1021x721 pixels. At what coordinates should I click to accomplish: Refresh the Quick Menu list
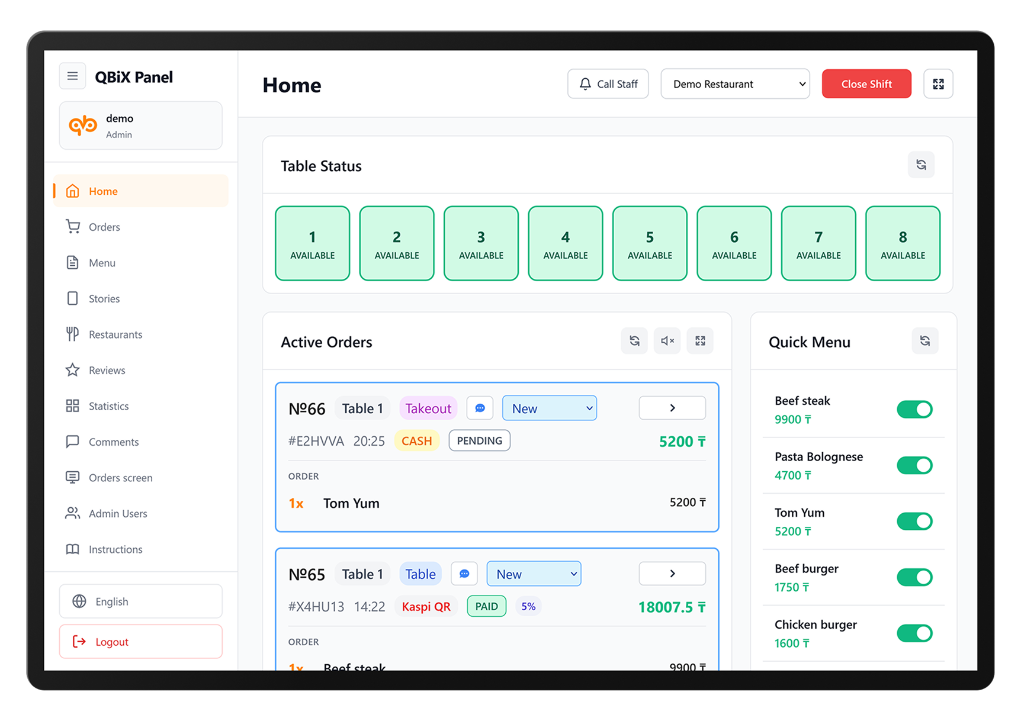click(925, 341)
